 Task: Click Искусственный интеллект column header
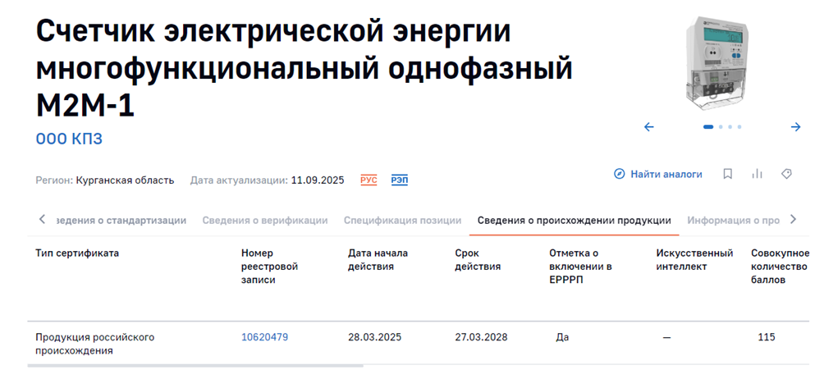tap(694, 260)
